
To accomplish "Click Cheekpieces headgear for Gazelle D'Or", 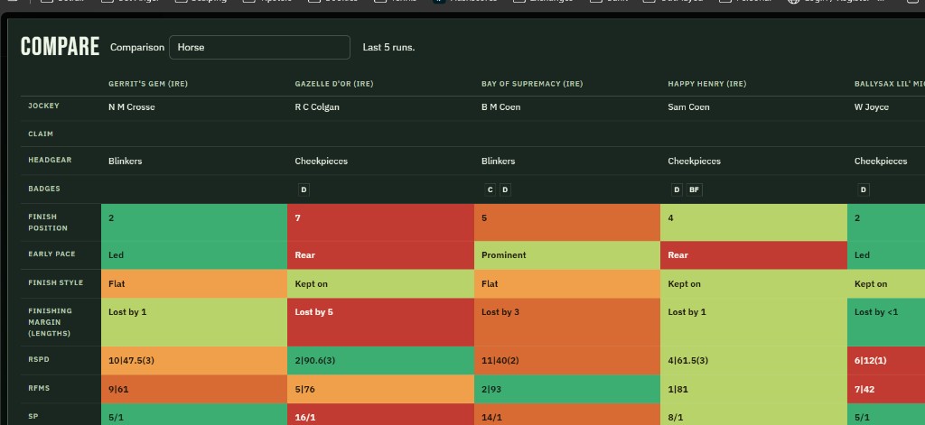I will pyautogui.click(x=321, y=161).
